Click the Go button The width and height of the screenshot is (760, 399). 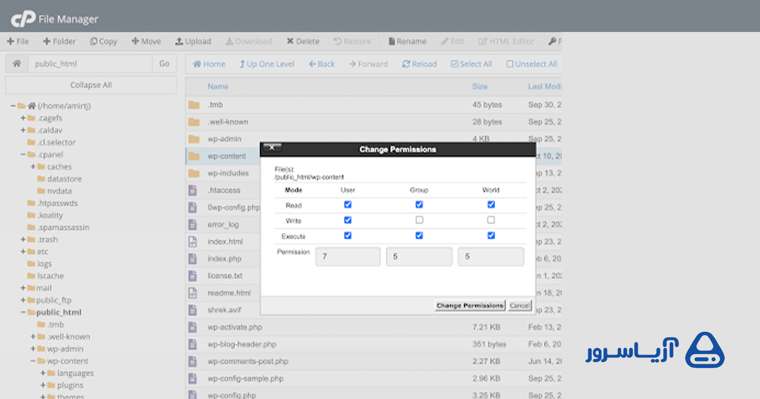(x=164, y=63)
